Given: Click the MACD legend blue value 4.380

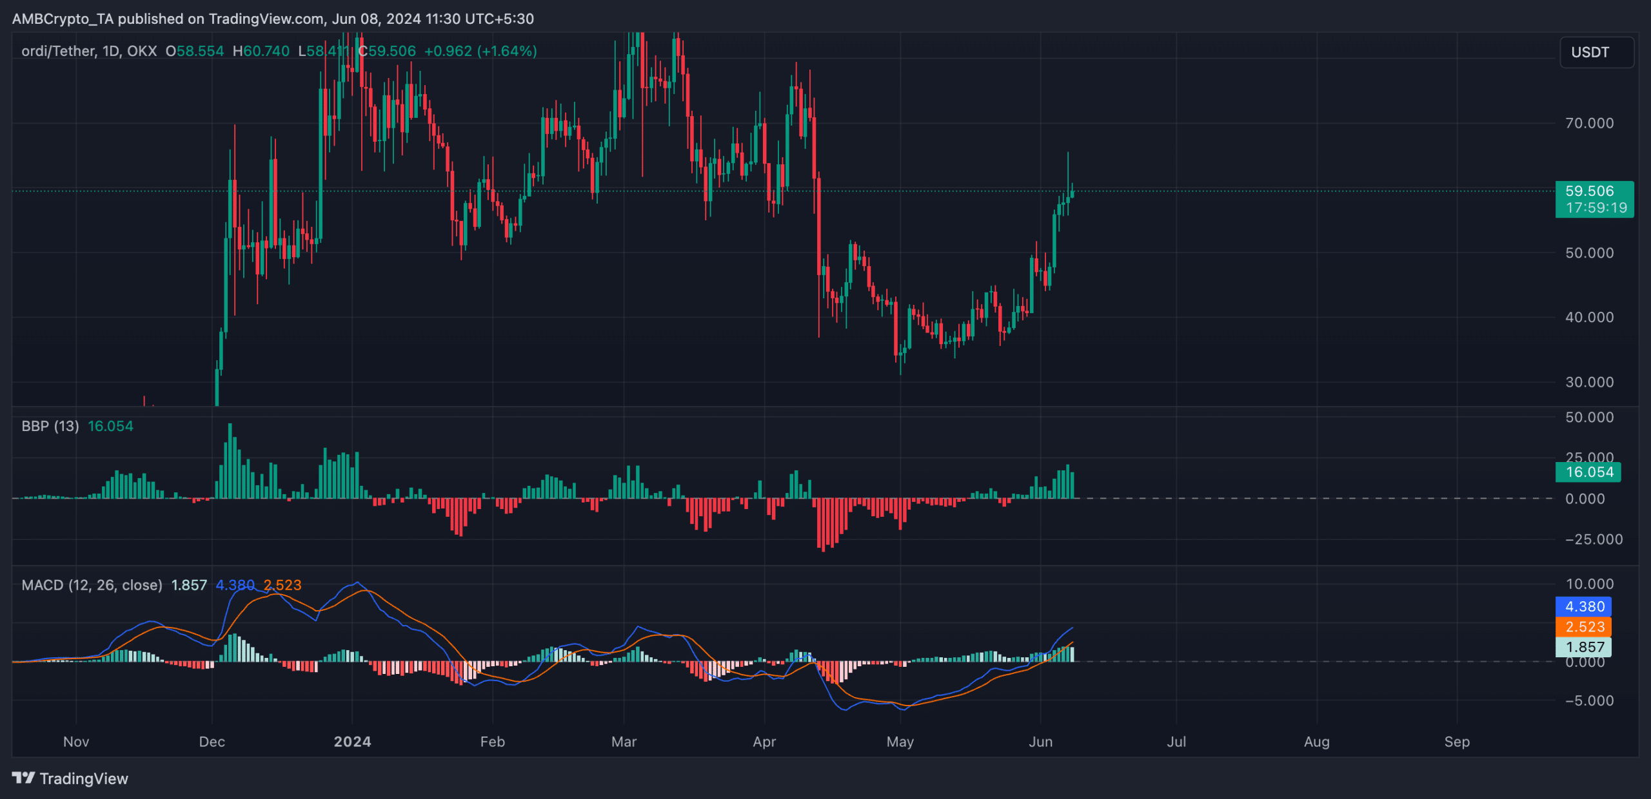Looking at the screenshot, I should 235,585.
